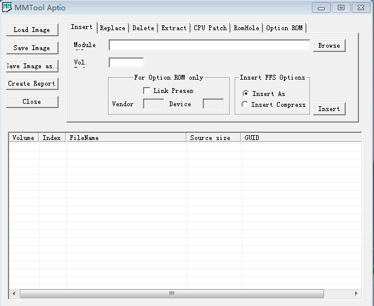
Task: Click the Insert action button
Action: 329,109
